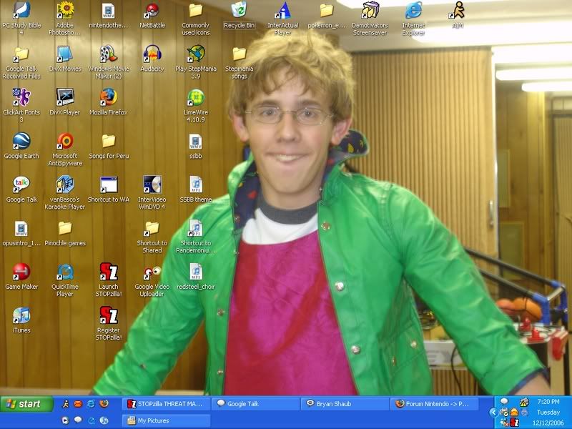Screen dimensions: 572x429
Task: Switch to STOPzilla THREAT MA... taskbar window
Action: coord(166,404)
